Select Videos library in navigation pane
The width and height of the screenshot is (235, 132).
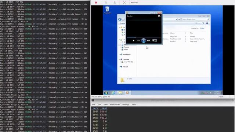tap(125, 49)
